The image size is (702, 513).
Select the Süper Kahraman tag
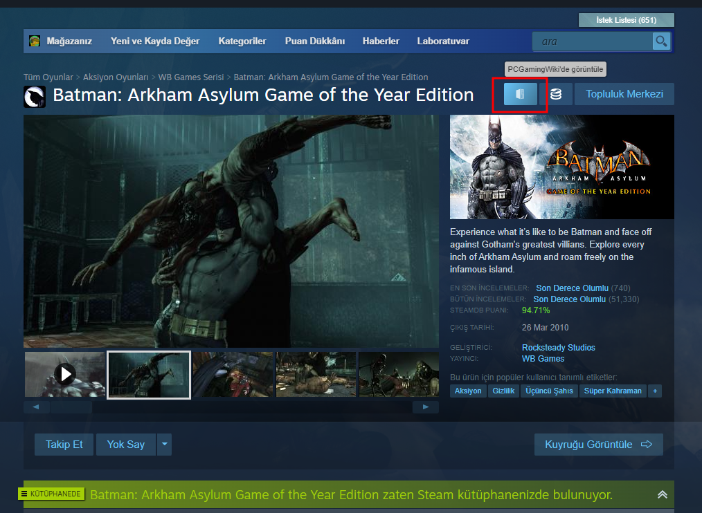point(613,391)
